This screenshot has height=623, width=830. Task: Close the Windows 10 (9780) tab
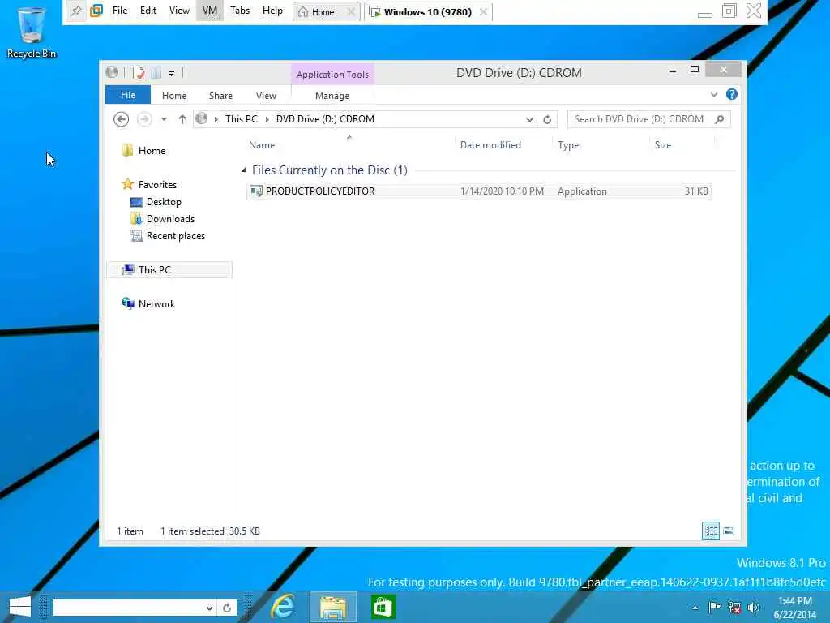483,11
